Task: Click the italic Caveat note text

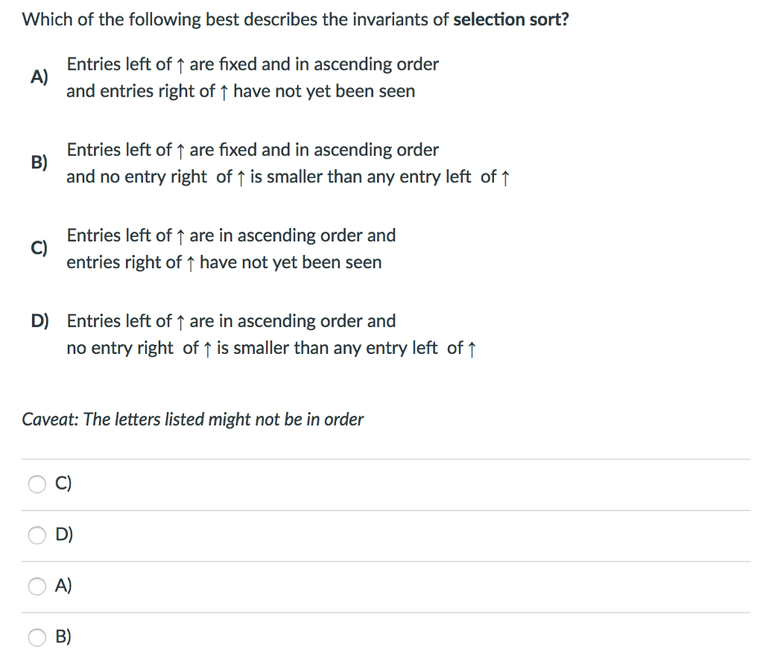Action: [x=193, y=420]
